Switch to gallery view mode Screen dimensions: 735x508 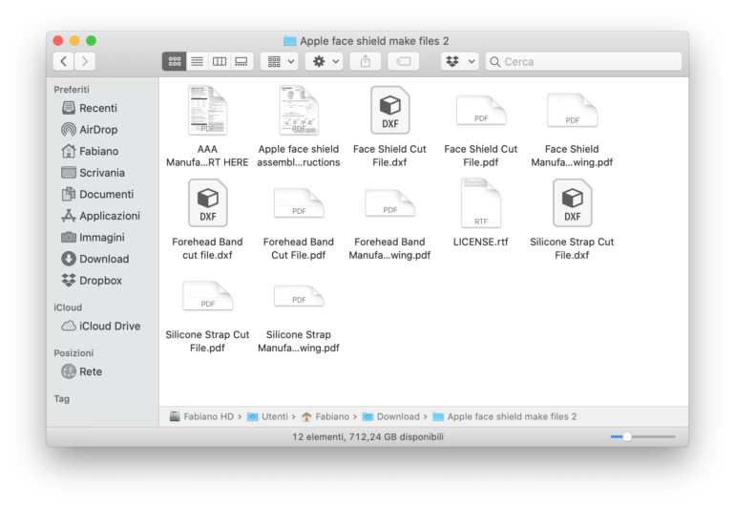pyautogui.click(x=242, y=61)
